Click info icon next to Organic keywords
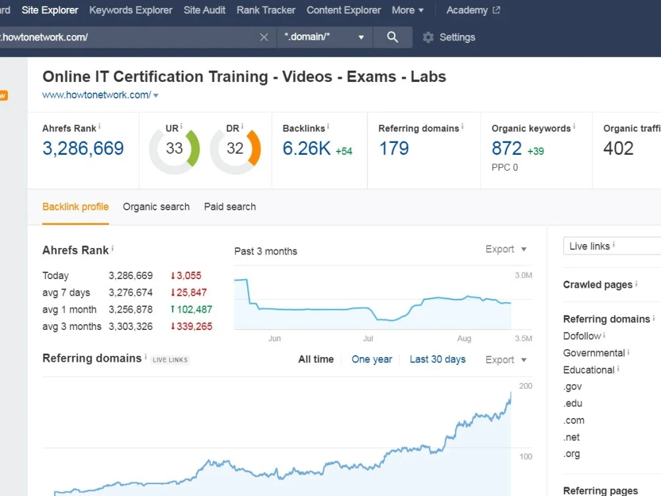 click(x=574, y=126)
